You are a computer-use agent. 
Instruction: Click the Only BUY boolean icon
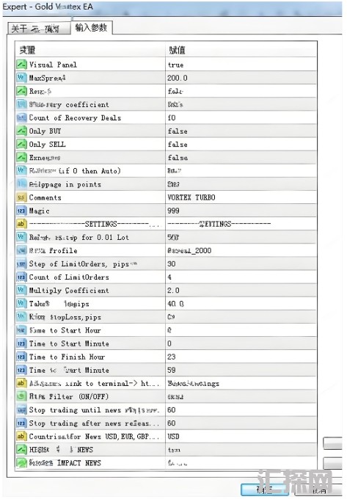(x=21, y=131)
